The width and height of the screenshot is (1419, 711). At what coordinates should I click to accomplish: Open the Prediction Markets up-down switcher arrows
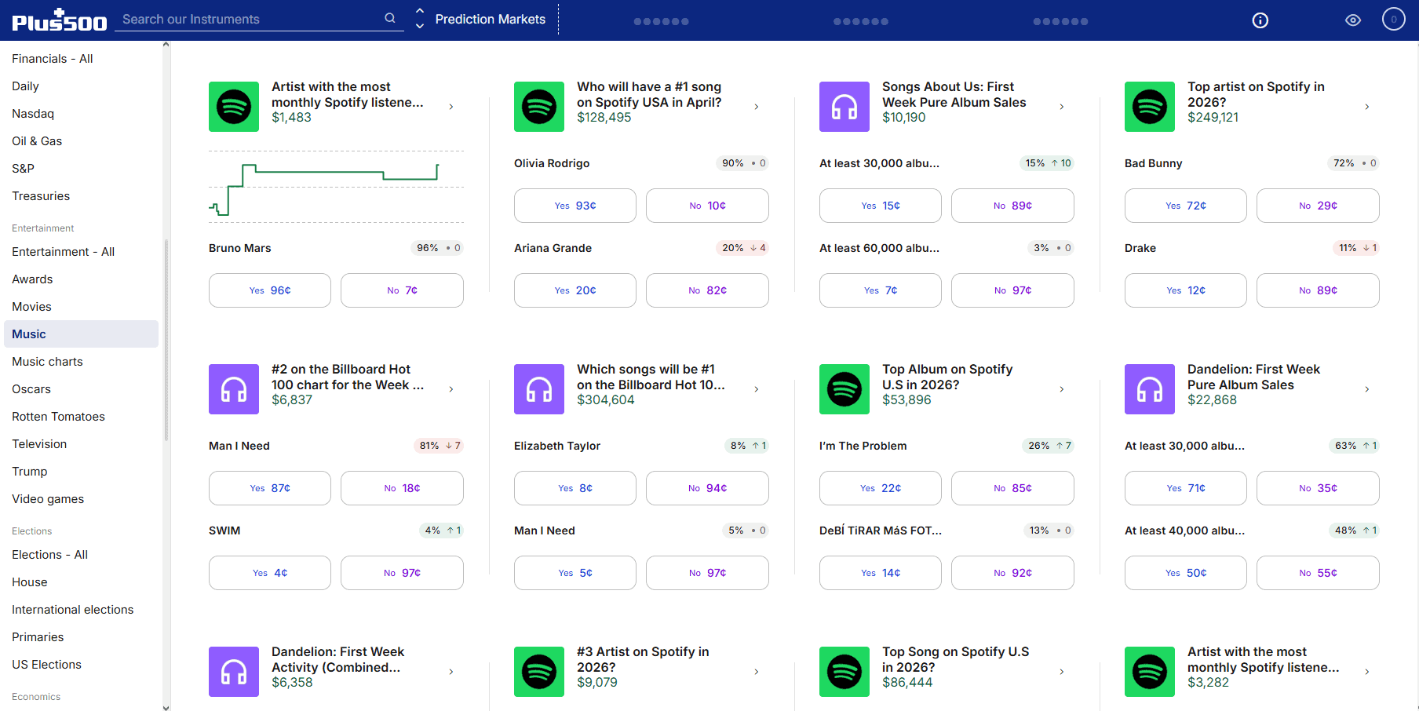tap(420, 19)
